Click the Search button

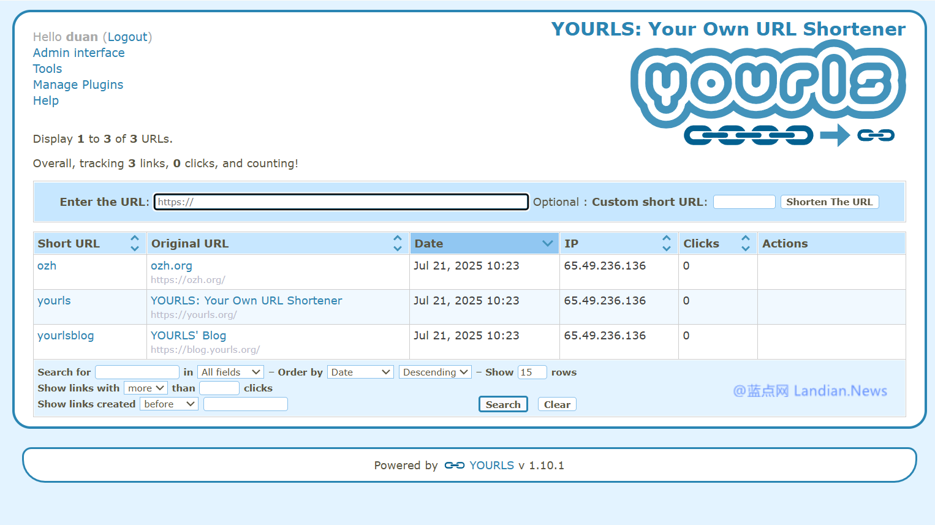(502, 404)
